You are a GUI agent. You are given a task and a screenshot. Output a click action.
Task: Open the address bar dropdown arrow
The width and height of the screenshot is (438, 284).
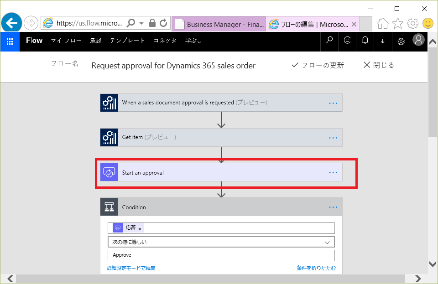141,23
